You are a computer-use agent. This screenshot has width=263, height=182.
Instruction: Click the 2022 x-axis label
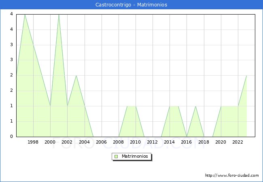click(238, 142)
